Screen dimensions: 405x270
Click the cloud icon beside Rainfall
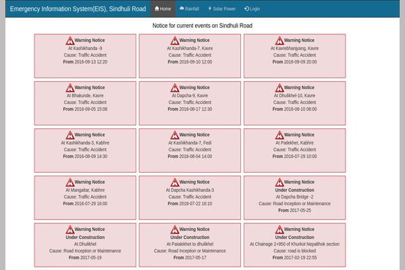182,9
